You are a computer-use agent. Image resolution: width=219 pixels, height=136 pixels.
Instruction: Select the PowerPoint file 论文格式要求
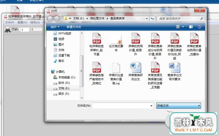[x=116, y=43]
